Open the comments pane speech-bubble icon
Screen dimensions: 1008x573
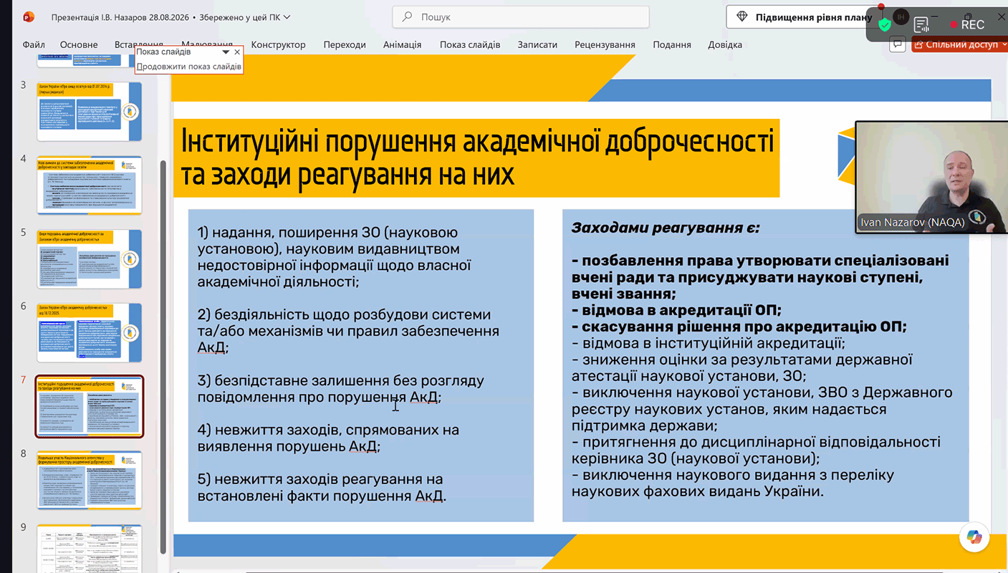pos(897,44)
